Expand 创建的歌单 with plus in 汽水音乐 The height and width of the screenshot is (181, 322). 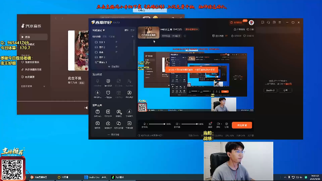pyautogui.click(x=44, y=86)
